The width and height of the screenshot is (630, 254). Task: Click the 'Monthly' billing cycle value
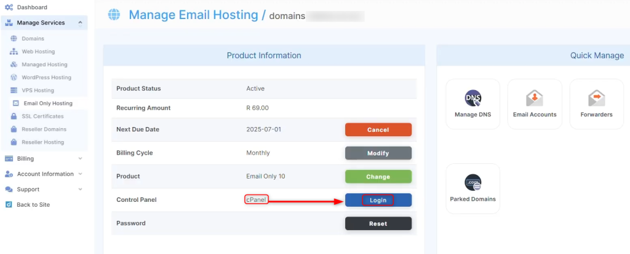(258, 153)
